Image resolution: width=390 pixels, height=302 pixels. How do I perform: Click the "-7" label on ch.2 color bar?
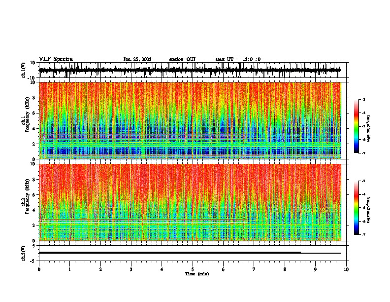363,235
